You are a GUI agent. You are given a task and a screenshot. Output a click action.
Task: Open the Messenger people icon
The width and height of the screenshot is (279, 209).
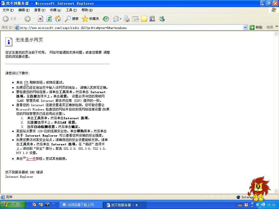click(x=162, y=19)
